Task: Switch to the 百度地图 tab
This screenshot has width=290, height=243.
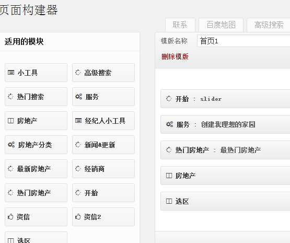Action: (x=221, y=25)
